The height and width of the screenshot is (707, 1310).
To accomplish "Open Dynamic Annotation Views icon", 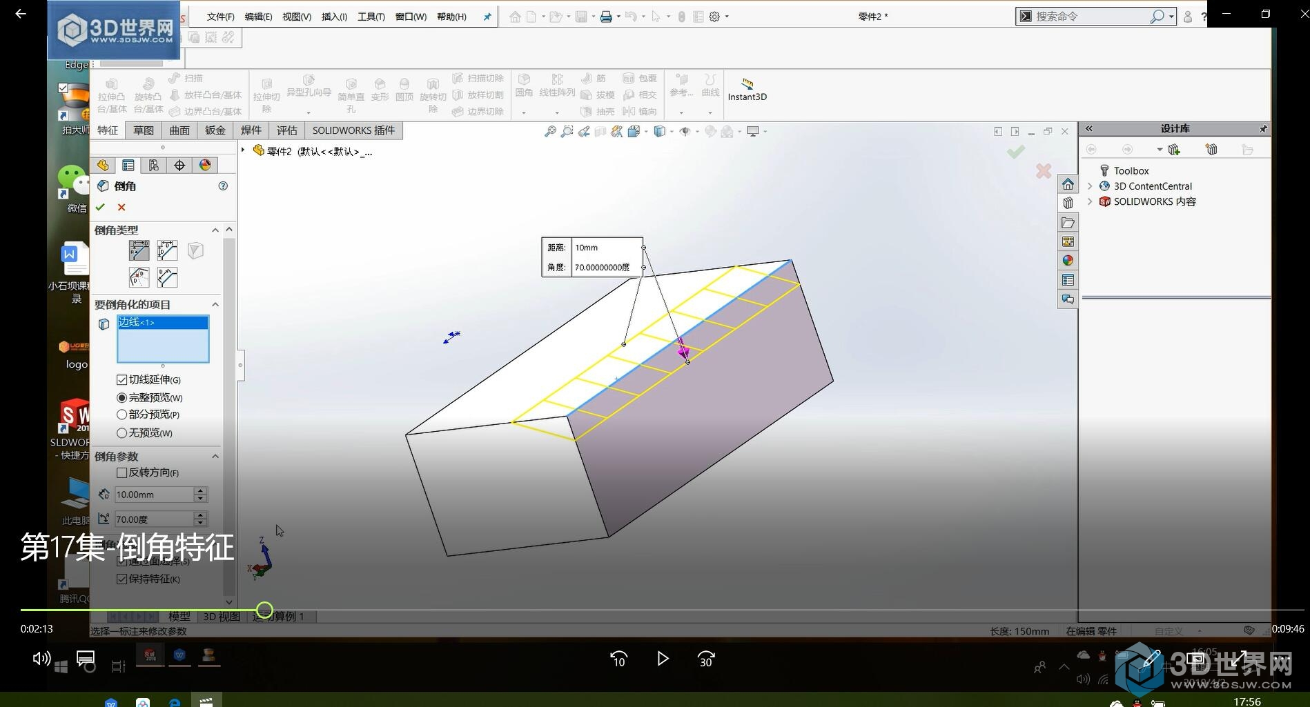I will [617, 131].
